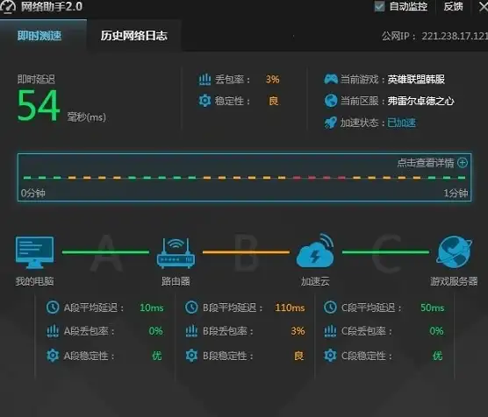Click the 110ms B segment latency value

(x=290, y=307)
